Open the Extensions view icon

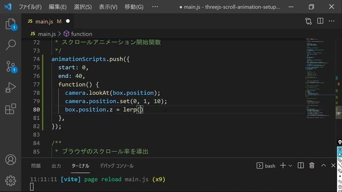[x=11, y=109]
